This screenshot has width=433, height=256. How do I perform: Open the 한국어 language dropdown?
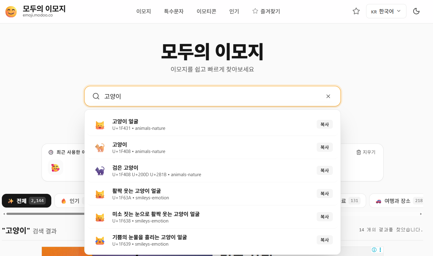[x=386, y=11]
